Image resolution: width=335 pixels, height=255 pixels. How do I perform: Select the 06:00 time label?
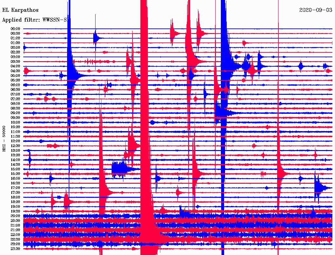tap(15, 85)
